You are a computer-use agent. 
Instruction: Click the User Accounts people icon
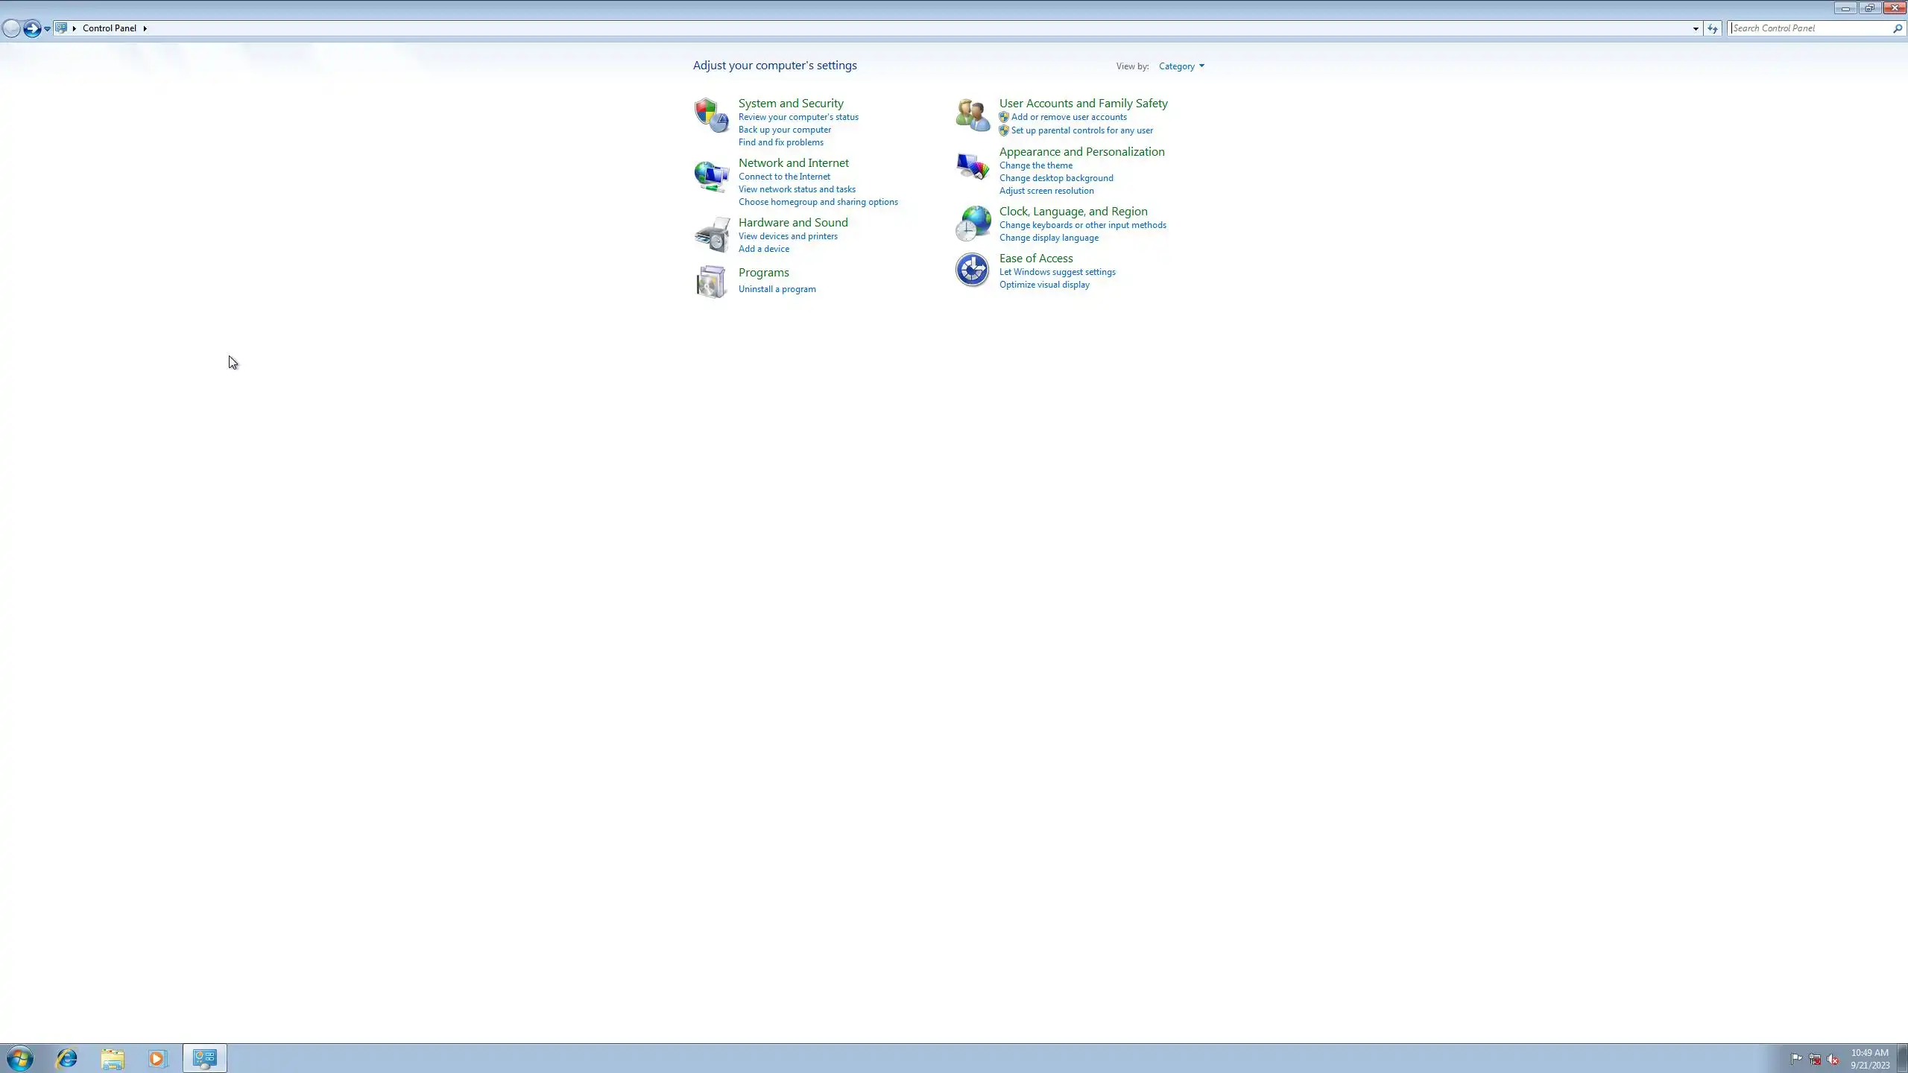(x=972, y=115)
